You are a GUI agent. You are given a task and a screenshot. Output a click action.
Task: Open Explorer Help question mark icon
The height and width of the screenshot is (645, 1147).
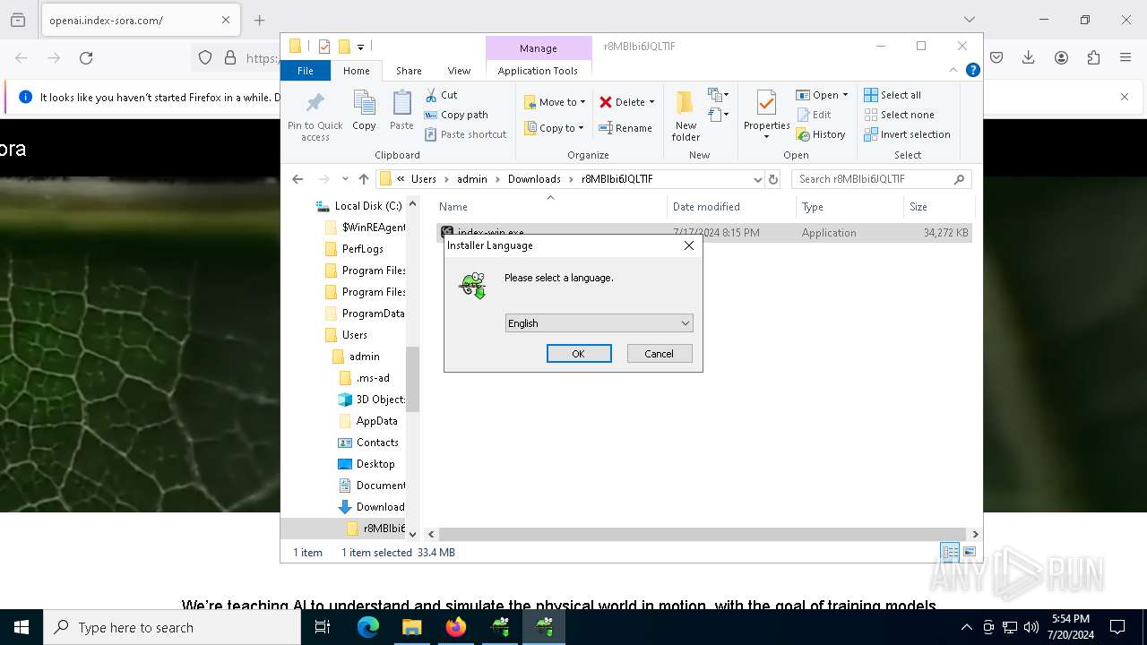972,70
